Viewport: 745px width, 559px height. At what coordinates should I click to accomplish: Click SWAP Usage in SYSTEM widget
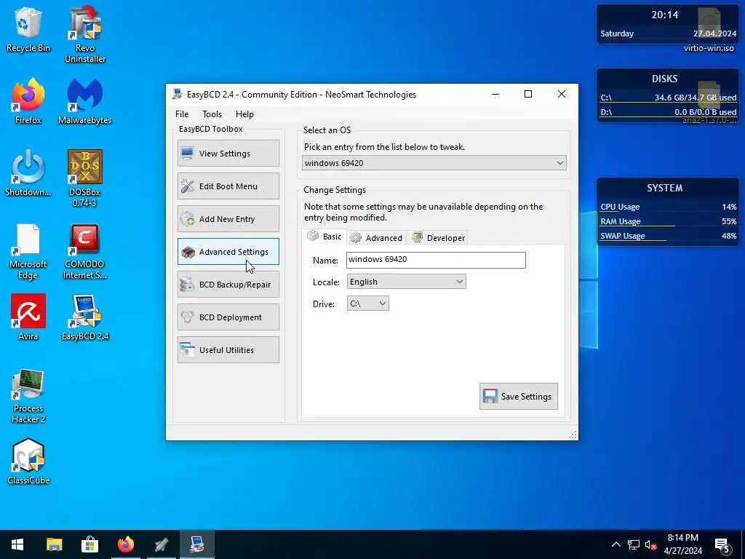click(668, 236)
